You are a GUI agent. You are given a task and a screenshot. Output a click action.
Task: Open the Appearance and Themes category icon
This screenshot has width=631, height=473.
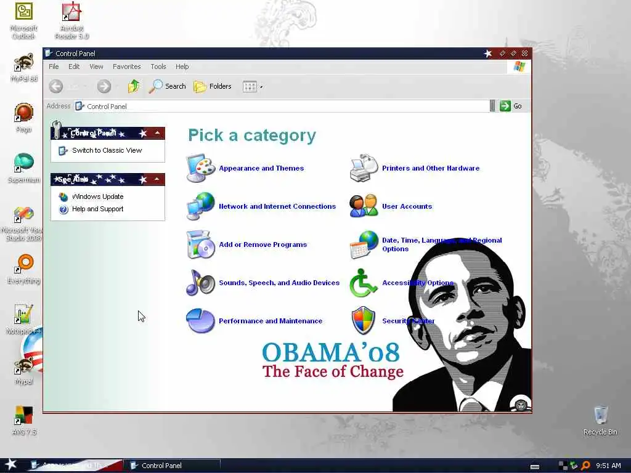click(200, 168)
